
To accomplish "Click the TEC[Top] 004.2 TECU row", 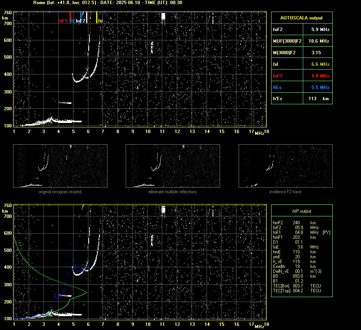I will pos(297,290).
